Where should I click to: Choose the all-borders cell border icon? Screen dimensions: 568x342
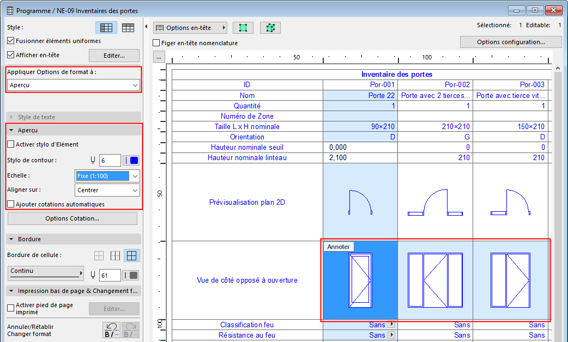131,255
